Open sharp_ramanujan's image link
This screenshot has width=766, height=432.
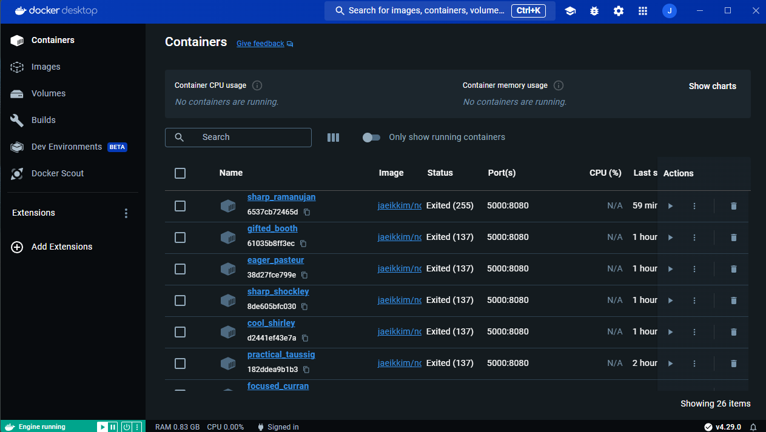pyautogui.click(x=399, y=205)
